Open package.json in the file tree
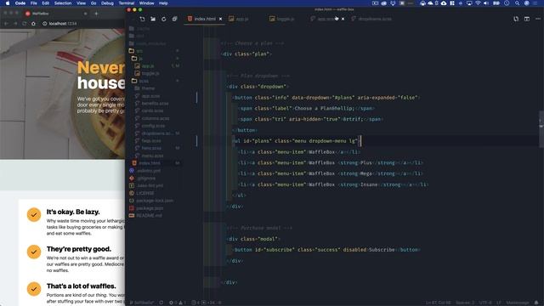The image size is (544, 306). [x=146, y=208]
